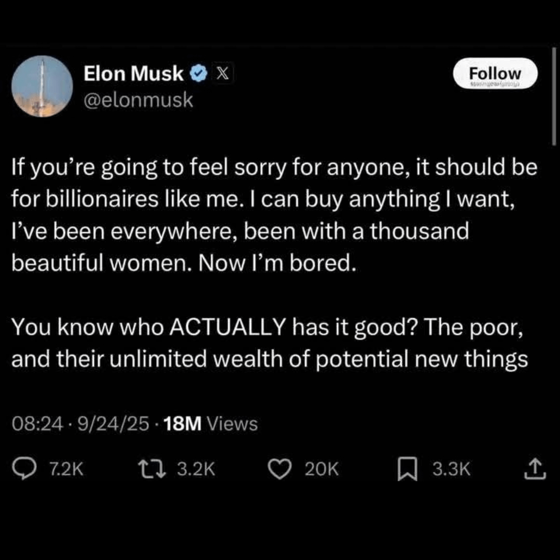Screen dimensions: 560x560
Task: Open the Elon Musk display name link
Action: [134, 74]
